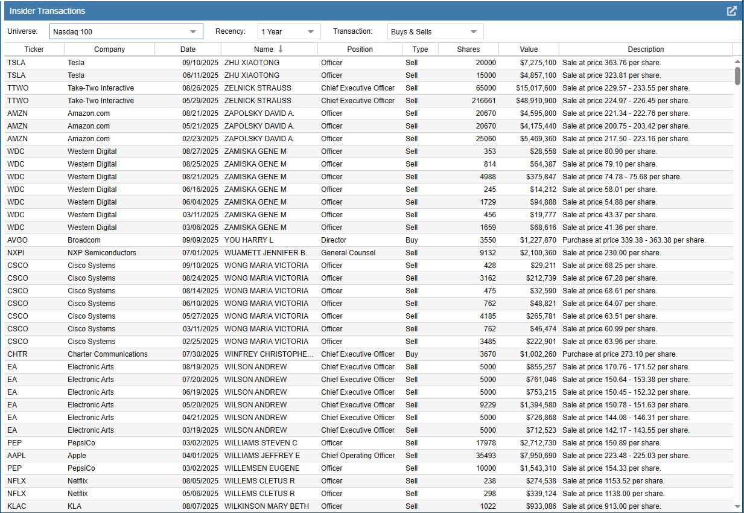
Task: Select the Electronic Arts row dated 08/19/2025
Action: point(369,367)
